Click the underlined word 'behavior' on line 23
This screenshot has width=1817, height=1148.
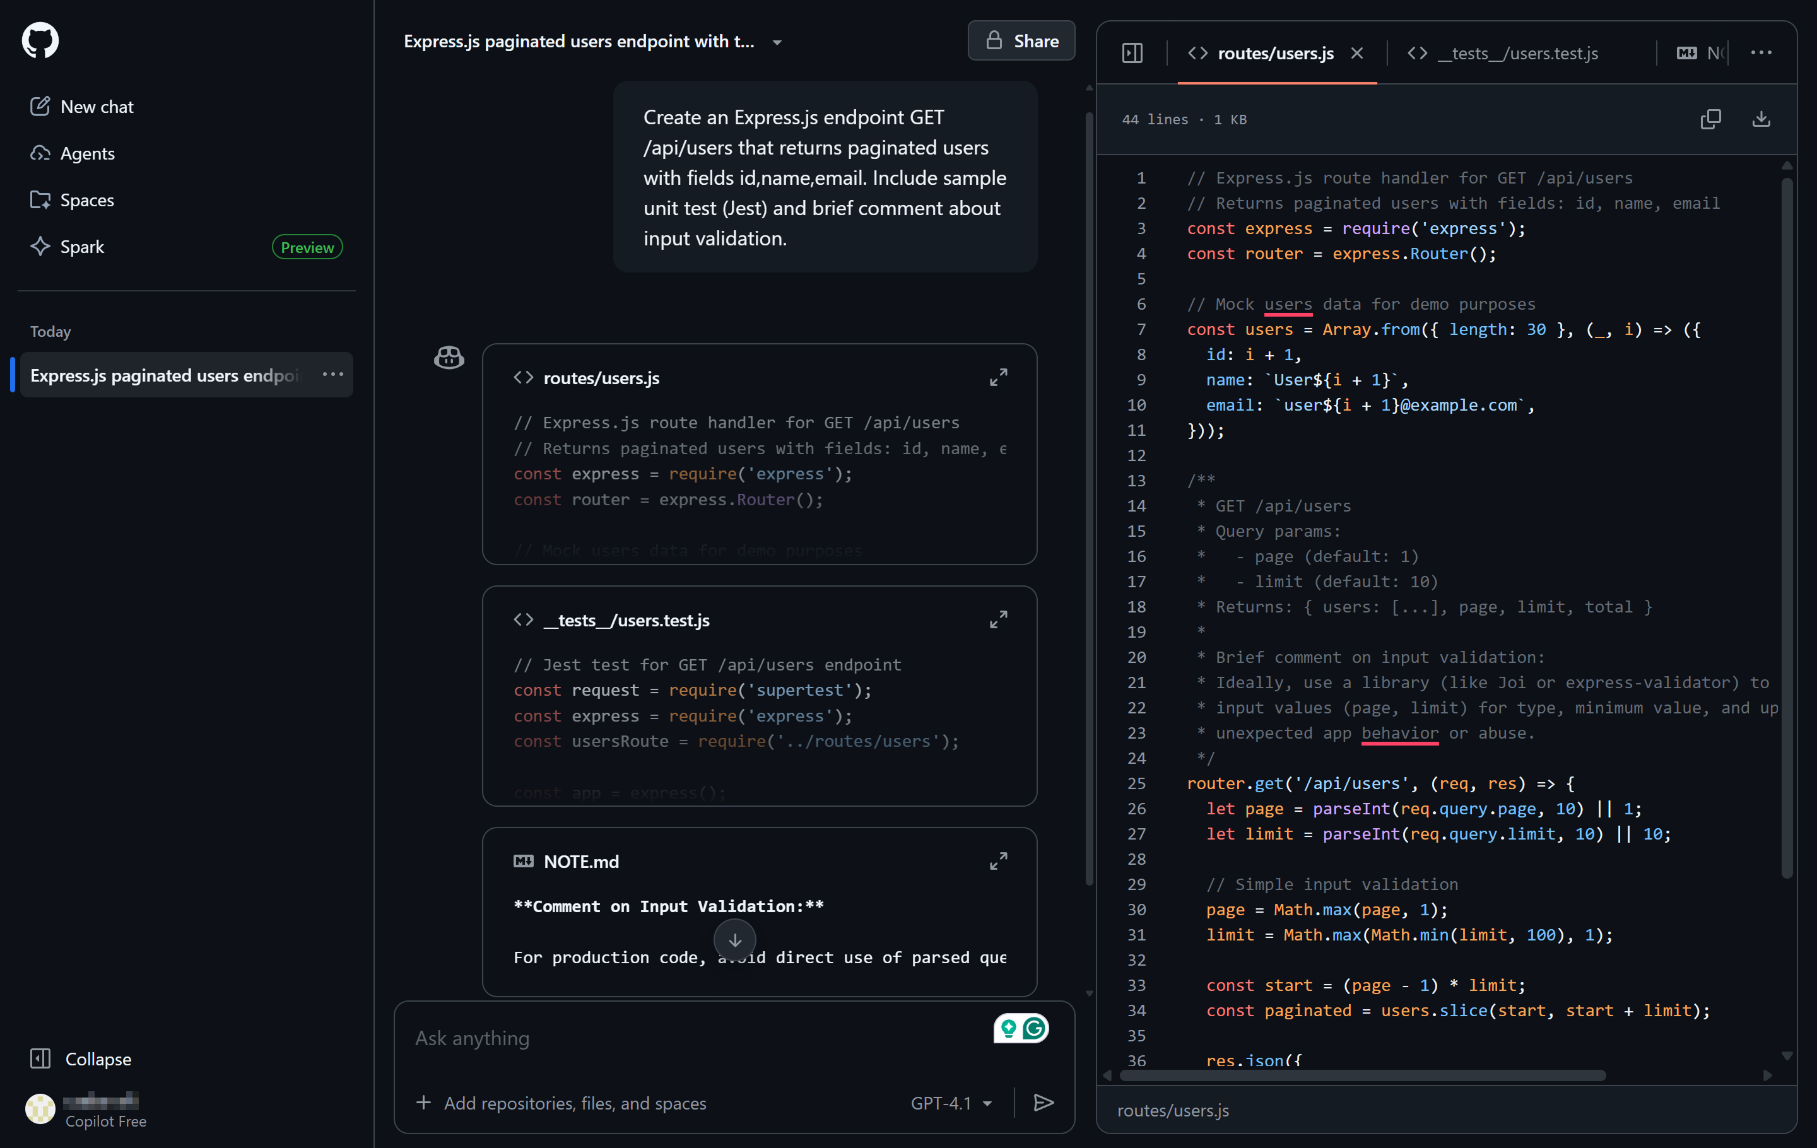[x=1400, y=733]
